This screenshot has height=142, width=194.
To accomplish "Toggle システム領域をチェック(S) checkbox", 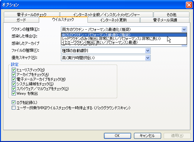I will (x=14, y=84).
